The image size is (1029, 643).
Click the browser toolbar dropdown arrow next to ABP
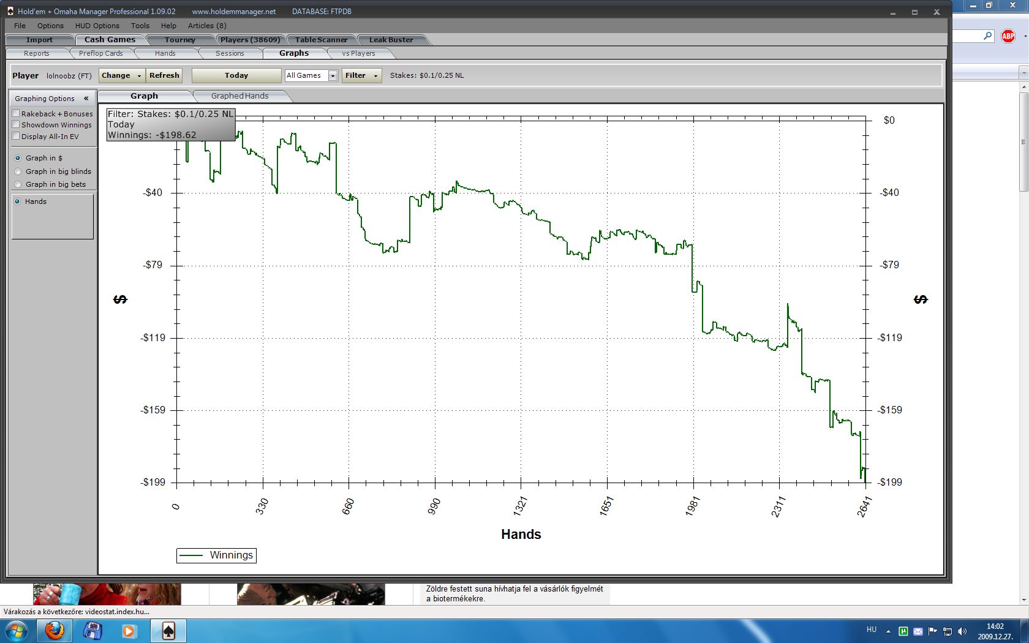tap(1025, 36)
